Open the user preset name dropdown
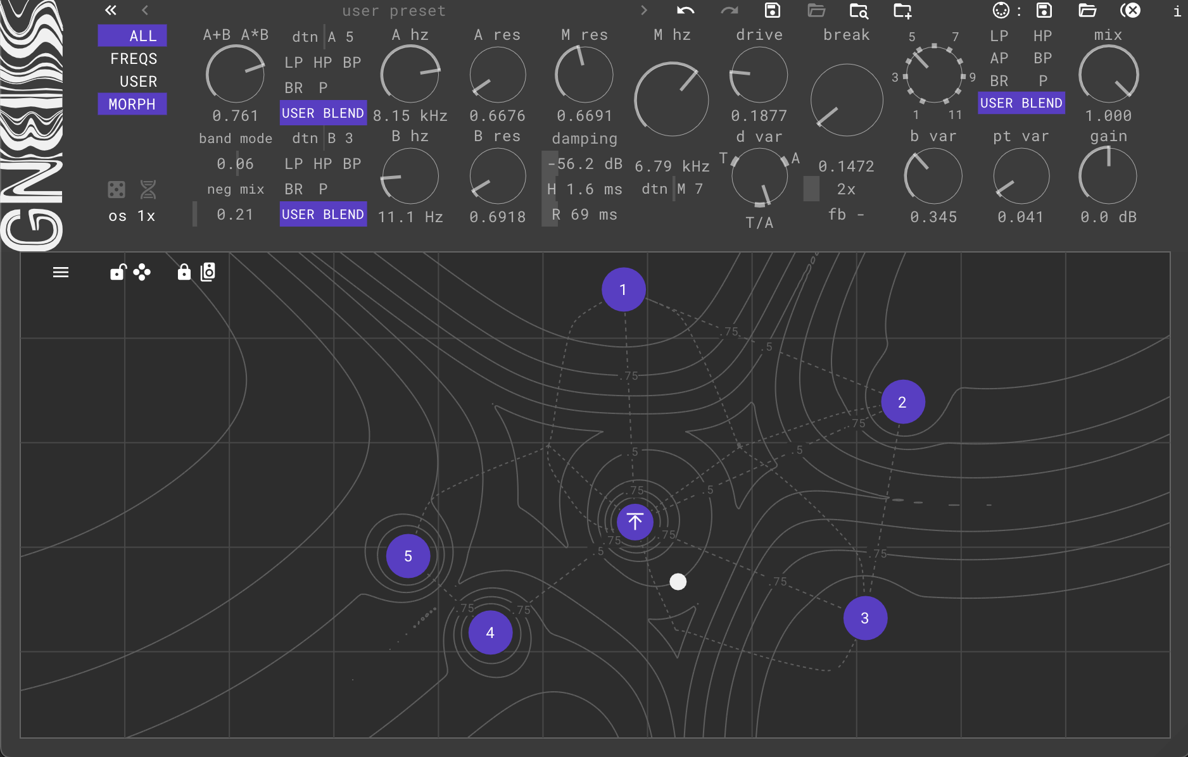The image size is (1188, 757). pos(394,11)
